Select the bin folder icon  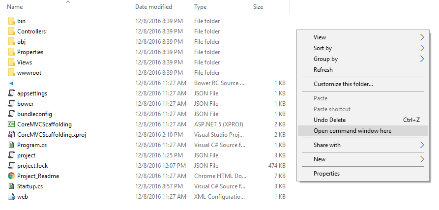(11, 21)
